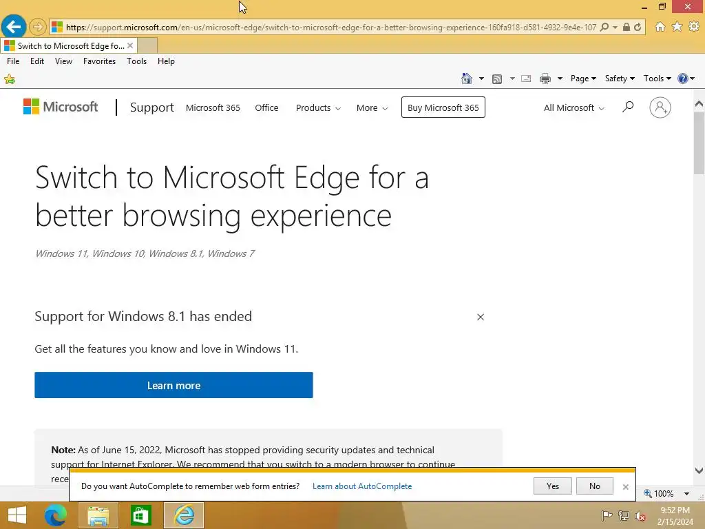Click the Microsoft logo on the page
The height and width of the screenshot is (529, 705).
point(61,107)
